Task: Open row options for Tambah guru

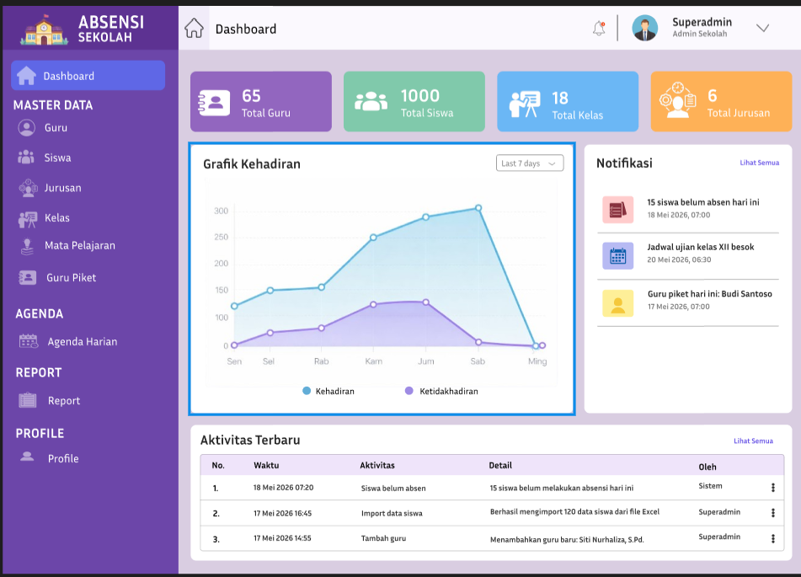Action: [773, 538]
